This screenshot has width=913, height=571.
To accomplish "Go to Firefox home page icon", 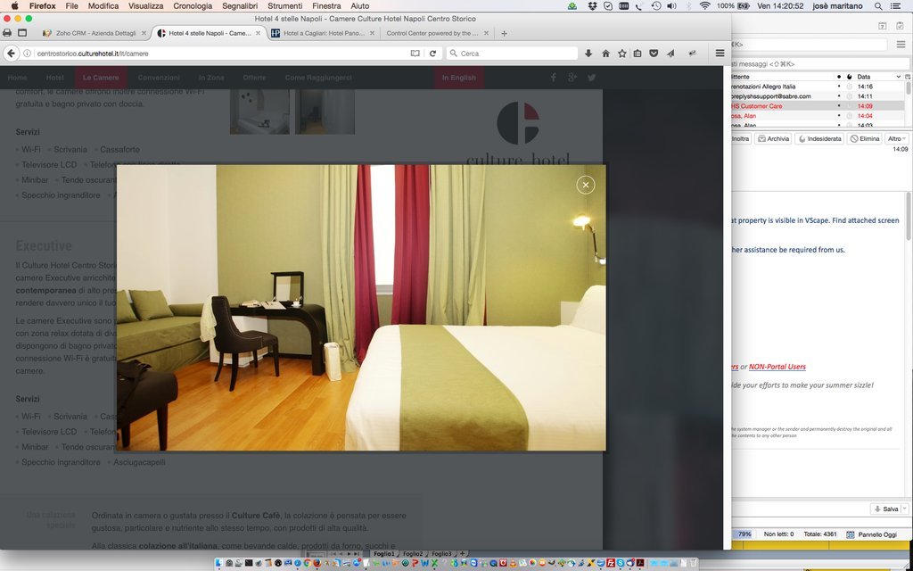I will click(605, 53).
